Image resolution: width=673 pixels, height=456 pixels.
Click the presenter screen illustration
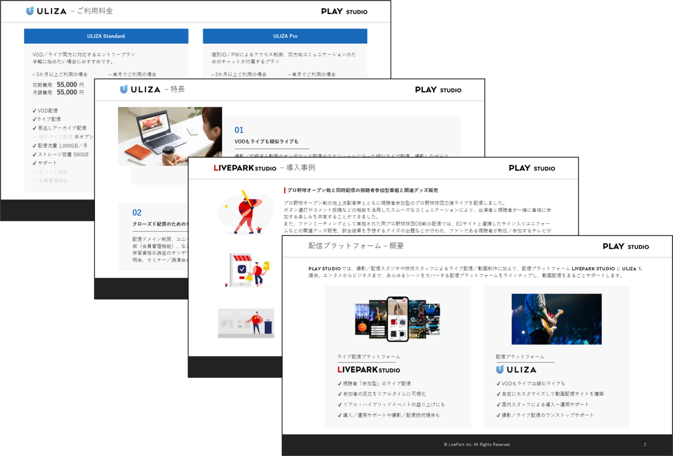pyautogui.click(x=246, y=324)
